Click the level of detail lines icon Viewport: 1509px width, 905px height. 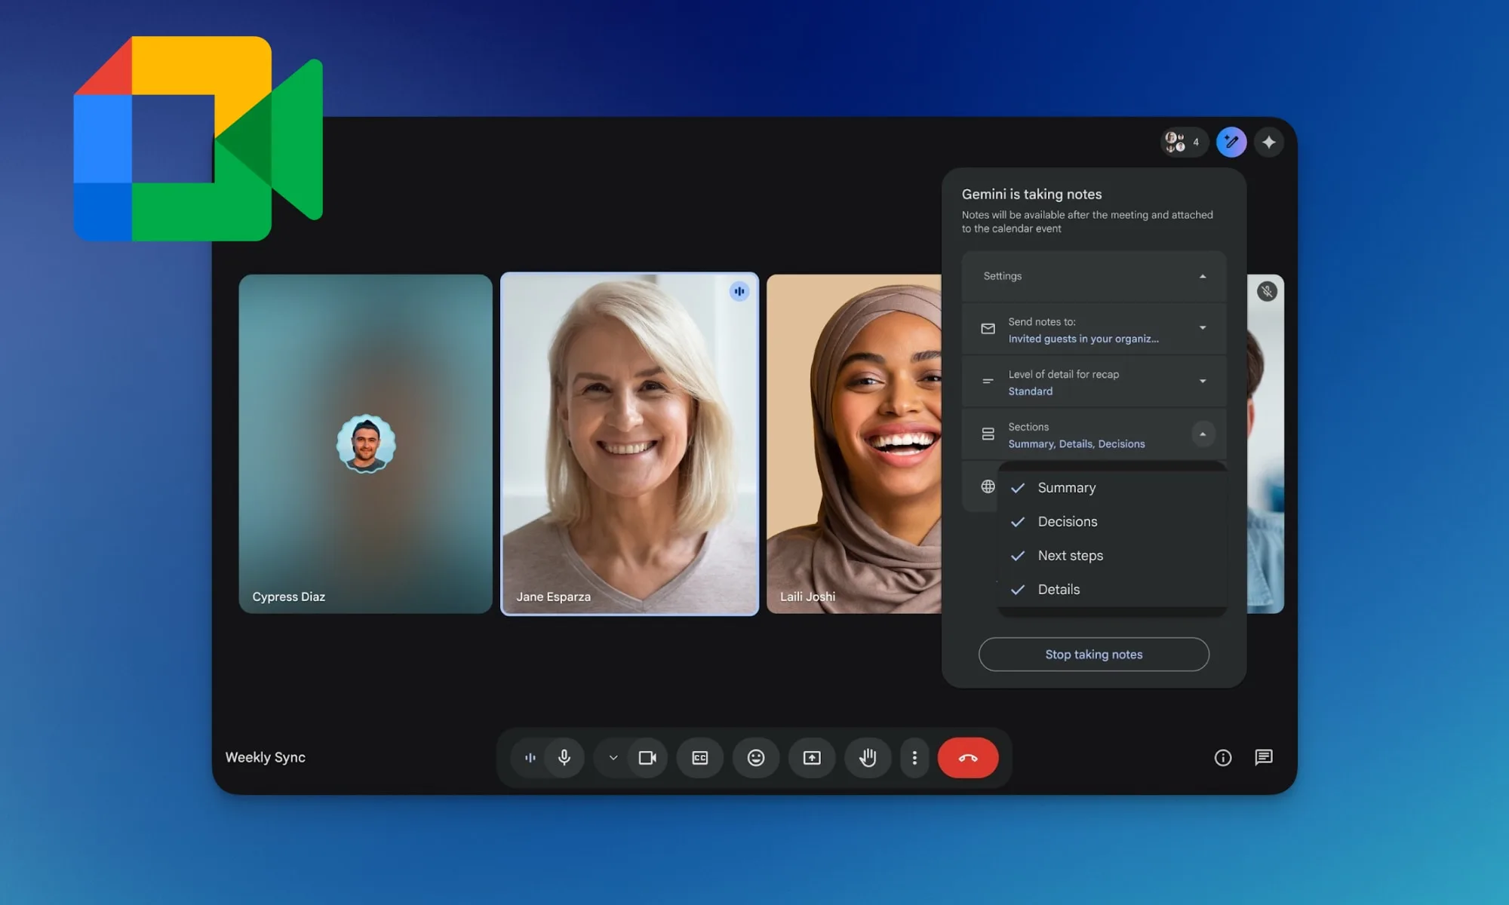(988, 382)
